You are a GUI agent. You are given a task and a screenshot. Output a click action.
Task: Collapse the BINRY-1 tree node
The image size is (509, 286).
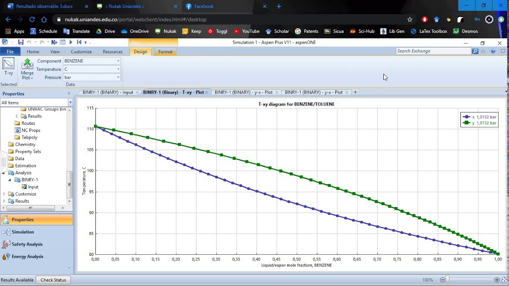10,180
